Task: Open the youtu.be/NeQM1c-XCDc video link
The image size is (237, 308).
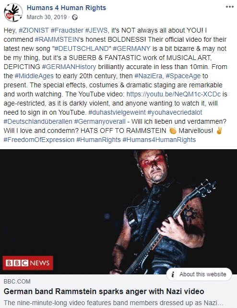Action: (x=174, y=94)
